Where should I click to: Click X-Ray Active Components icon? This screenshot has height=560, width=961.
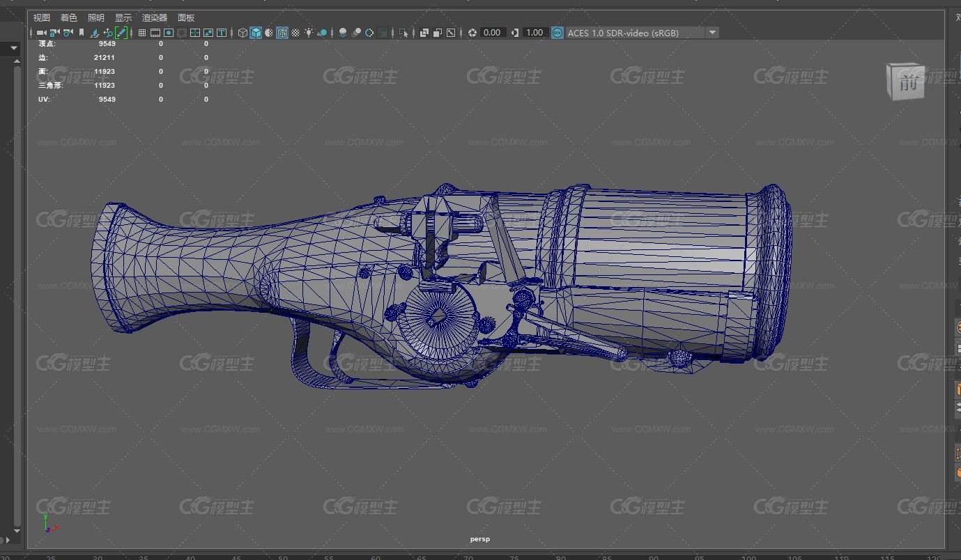tap(438, 33)
